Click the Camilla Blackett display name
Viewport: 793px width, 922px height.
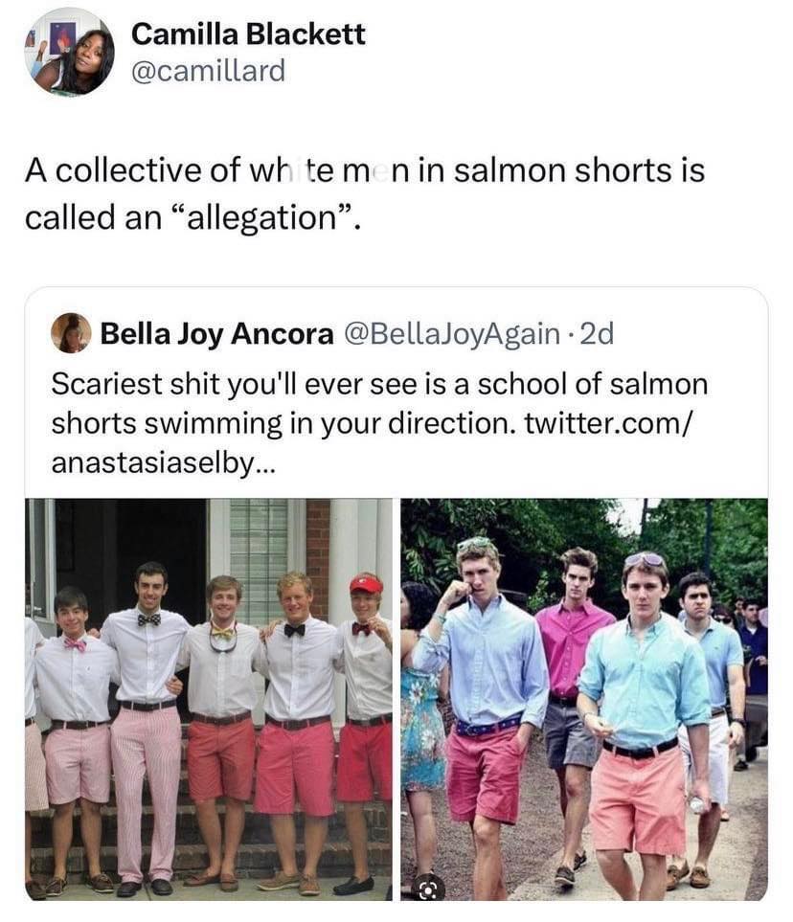[248, 34]
